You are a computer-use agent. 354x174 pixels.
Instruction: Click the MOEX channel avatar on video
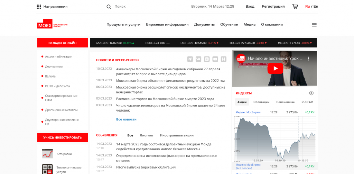coord(241,59)
